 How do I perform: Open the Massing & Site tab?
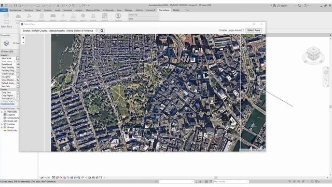92,10
